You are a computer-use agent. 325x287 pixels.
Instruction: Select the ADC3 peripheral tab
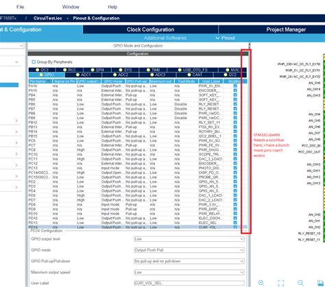(x=158, y=75)
